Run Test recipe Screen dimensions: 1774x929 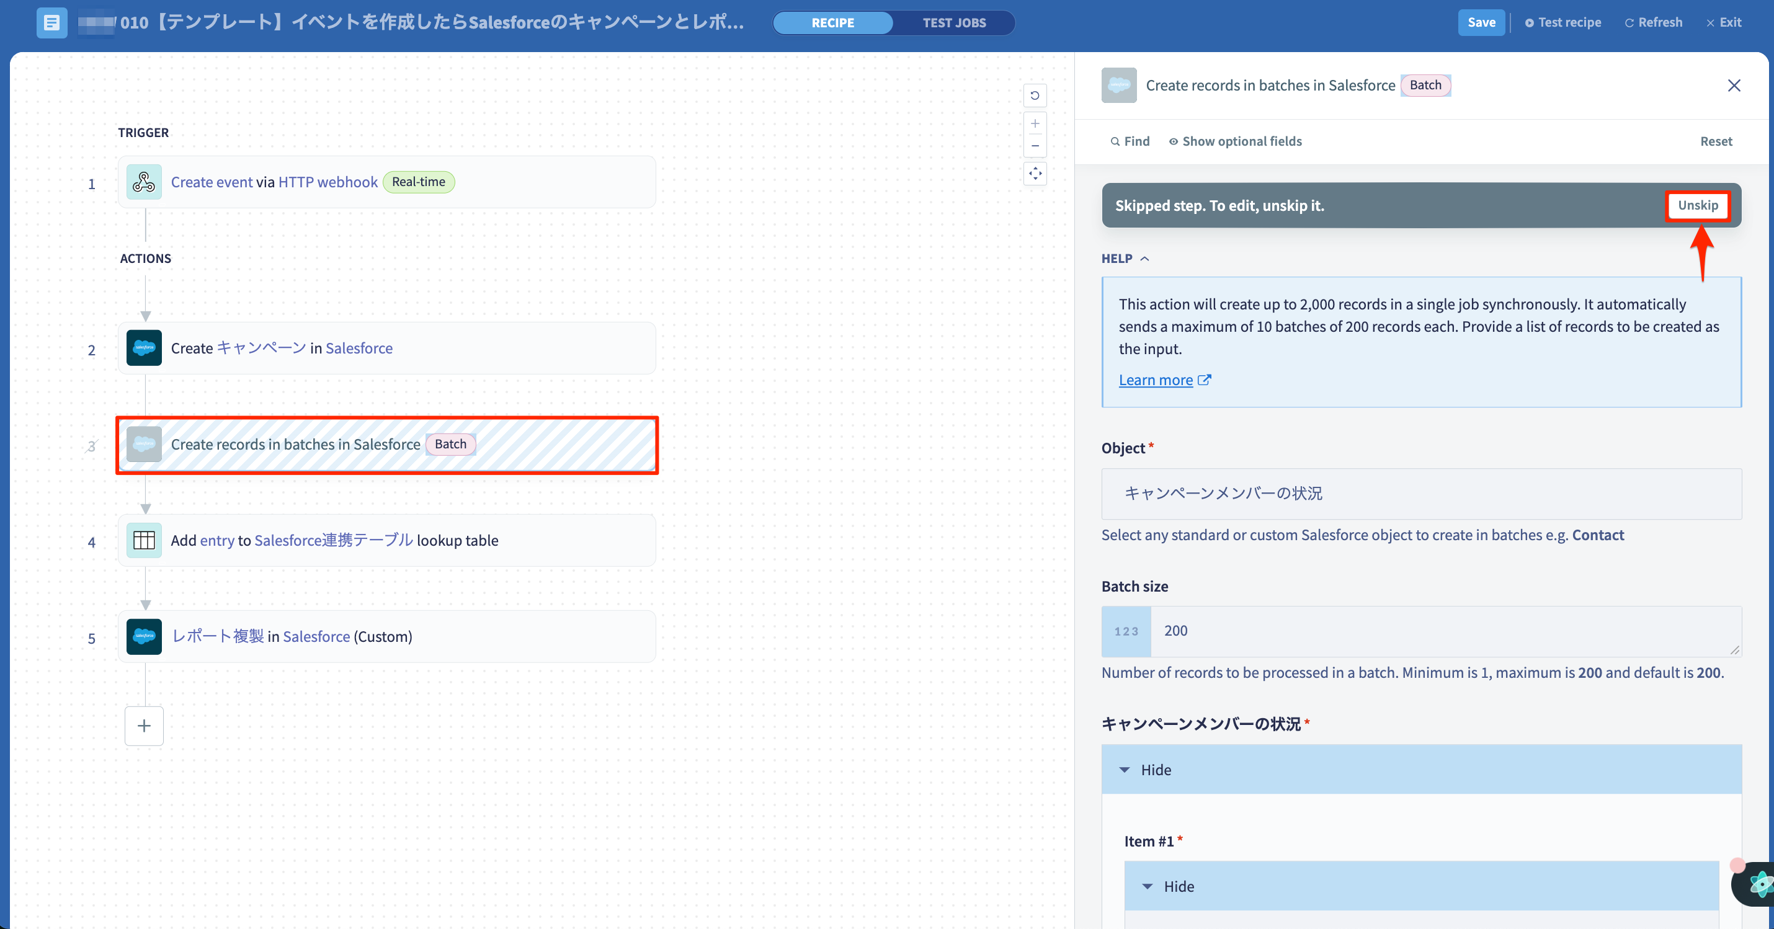pyautogui.click(x=1562, y=23)
